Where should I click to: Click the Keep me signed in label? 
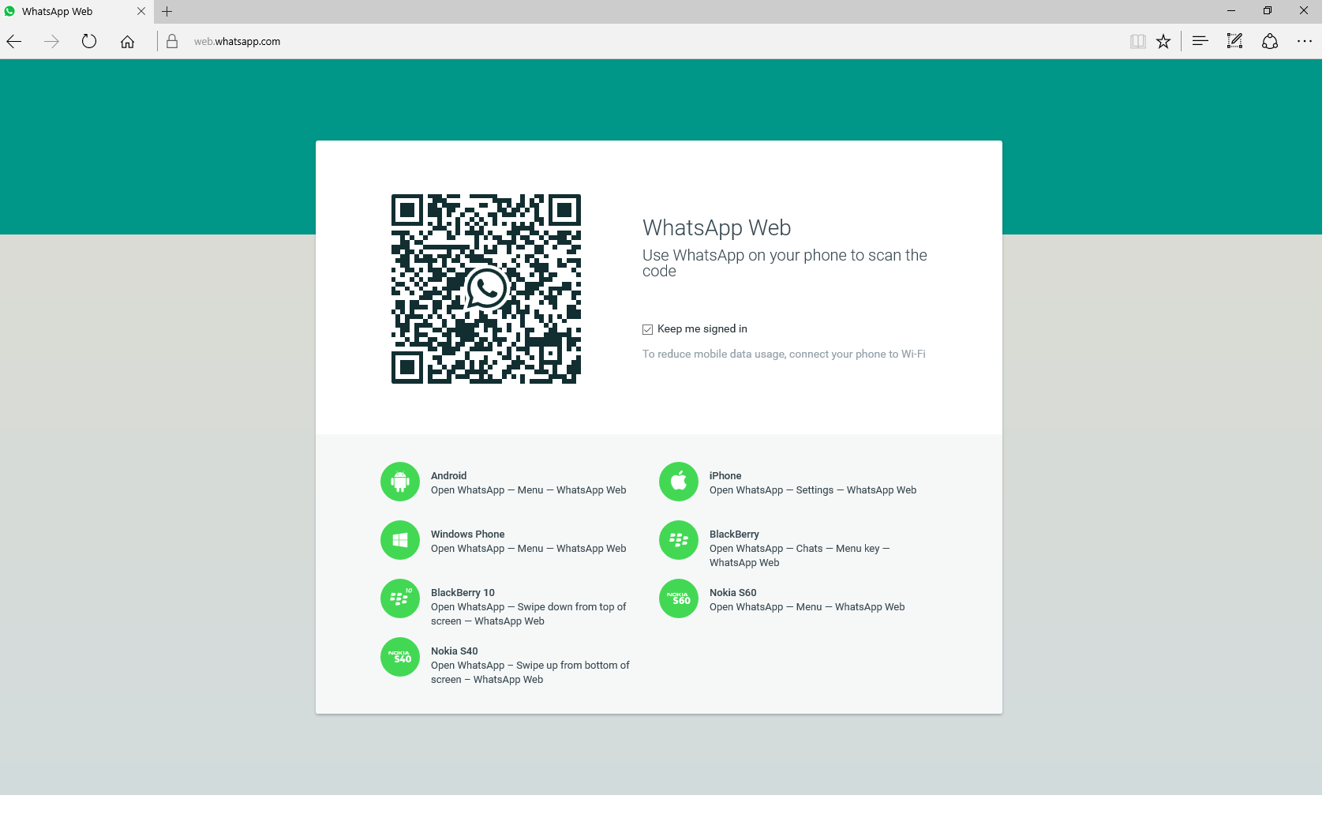[x=702, y=328]
